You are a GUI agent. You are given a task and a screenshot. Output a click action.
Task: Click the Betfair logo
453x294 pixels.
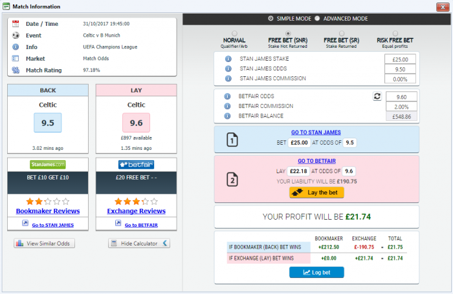click(136, 165)
